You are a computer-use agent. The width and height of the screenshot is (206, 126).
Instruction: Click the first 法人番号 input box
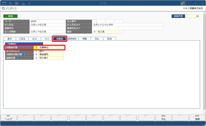(94, 21)
